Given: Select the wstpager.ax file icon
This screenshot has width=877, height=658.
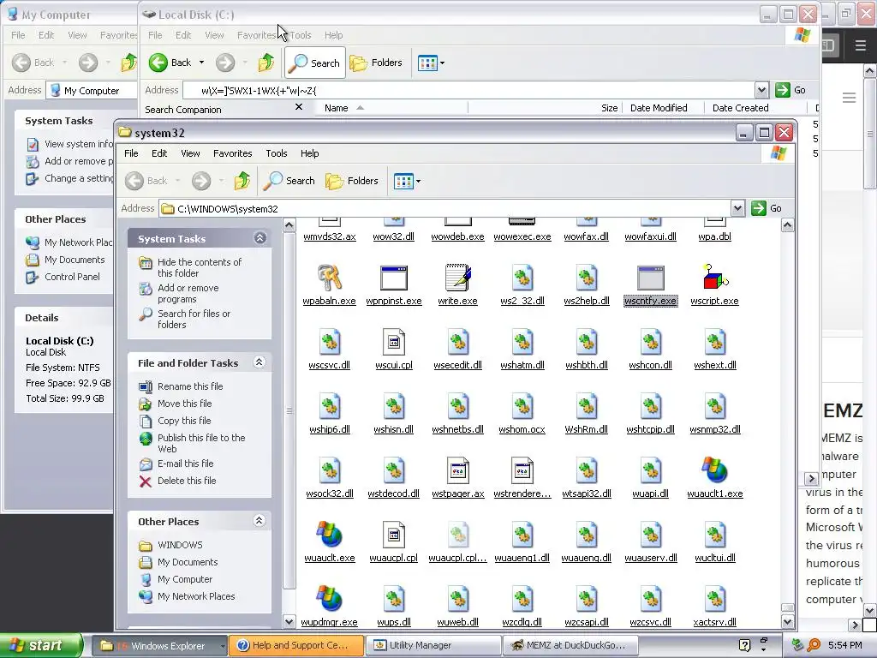Looking at the screenshot, I should [458, 470].
